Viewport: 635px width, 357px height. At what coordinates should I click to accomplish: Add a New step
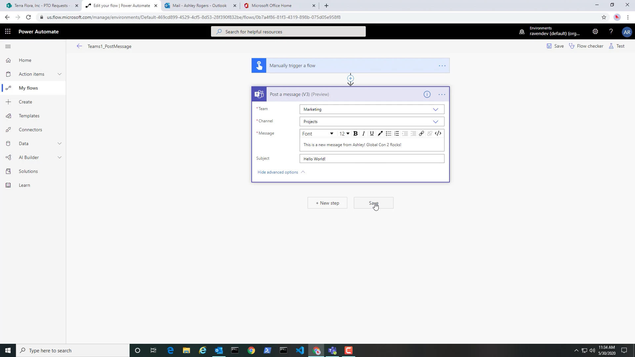327,203
